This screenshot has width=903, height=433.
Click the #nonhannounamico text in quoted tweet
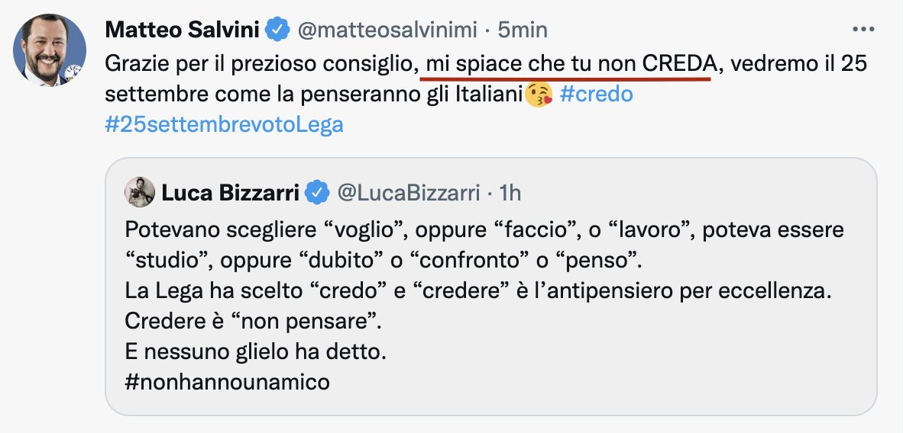pyautogui.click(x=226, y=380)
